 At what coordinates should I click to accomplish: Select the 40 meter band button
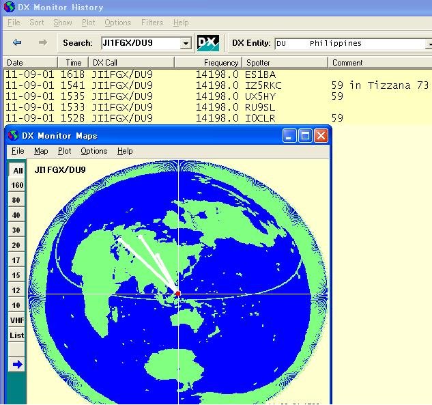coord(17,215)
